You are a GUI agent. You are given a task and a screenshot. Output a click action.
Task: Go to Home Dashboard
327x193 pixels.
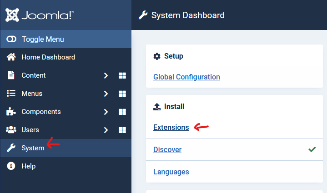tap(48, 57)
